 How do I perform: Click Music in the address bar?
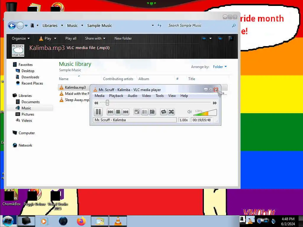click(x=72, y=25)
